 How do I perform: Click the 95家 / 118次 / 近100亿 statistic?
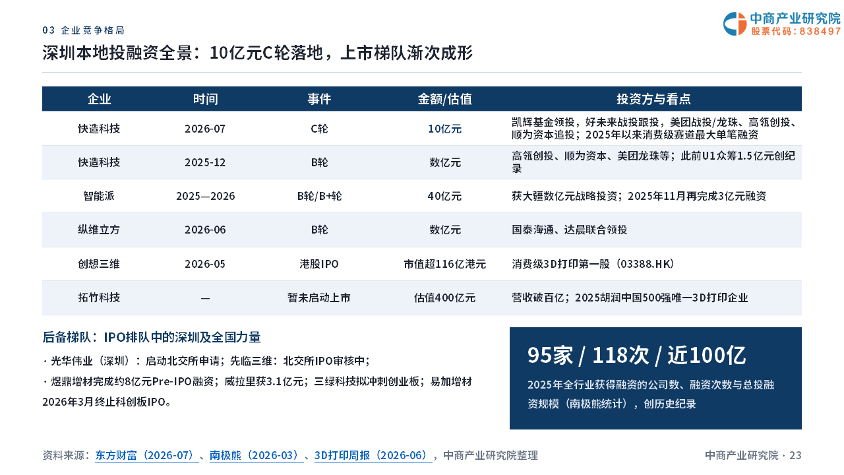pyautogui.click(x=636, y=355)
